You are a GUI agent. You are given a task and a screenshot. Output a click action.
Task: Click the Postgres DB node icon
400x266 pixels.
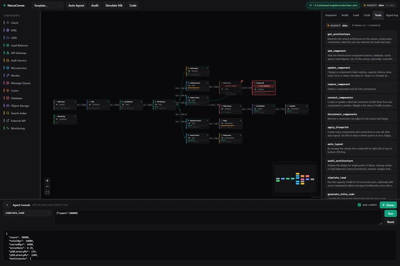pyautogui.click(x=255, y=83)
